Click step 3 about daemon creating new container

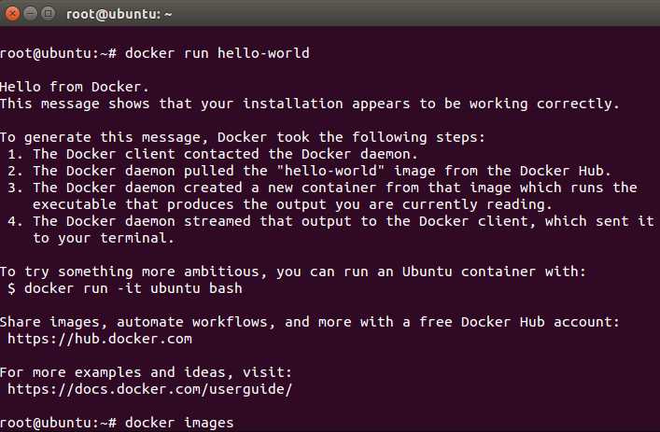322,188
